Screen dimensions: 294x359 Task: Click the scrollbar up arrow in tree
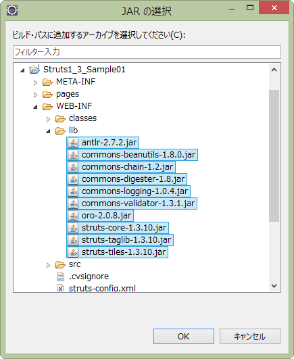tap(274, 70)
